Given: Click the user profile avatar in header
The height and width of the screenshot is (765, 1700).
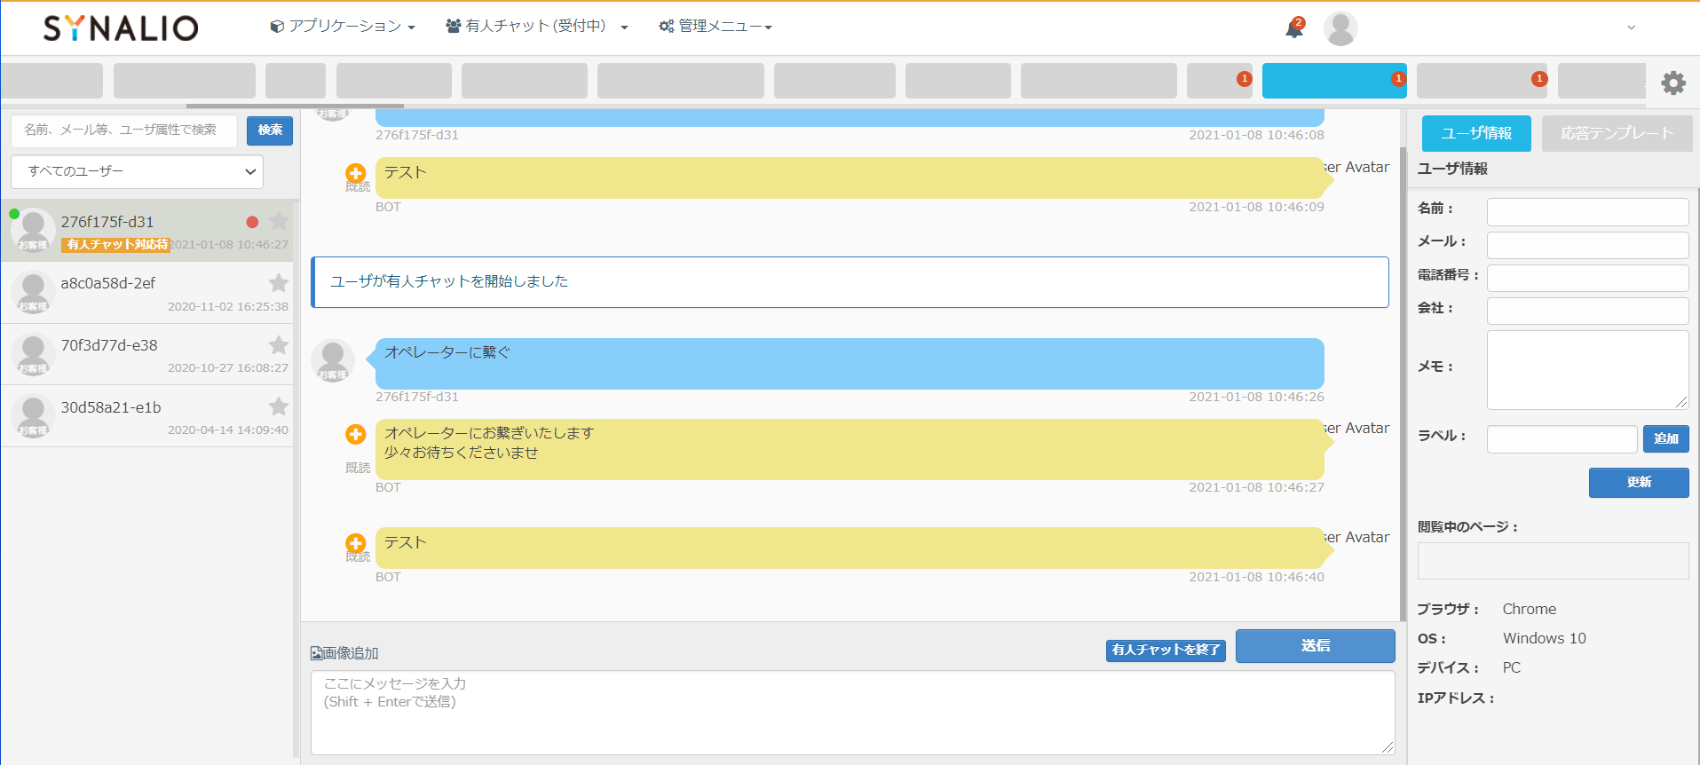Looking at the screenshot, I should point(1340,28).
